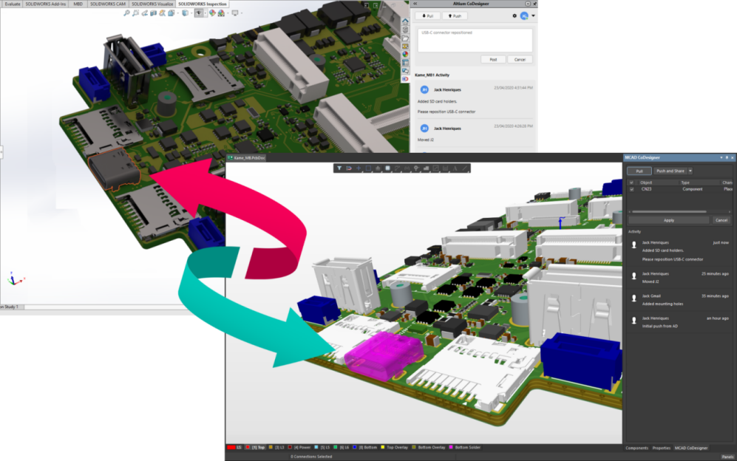Click the Pull button in Altium CoDesigner (SOLIDWORKS)
This screenshot has height=461, width=737.
pyautogui.click(x=427, y=16)
